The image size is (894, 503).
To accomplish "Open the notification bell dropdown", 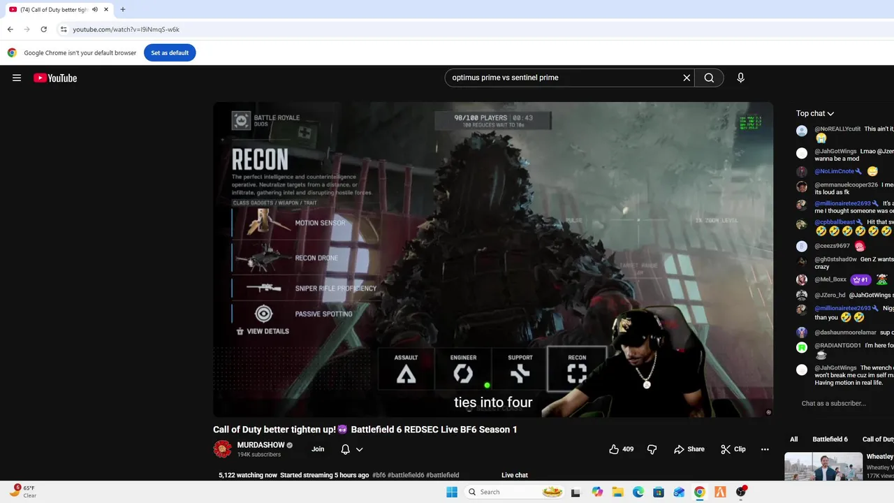I will (351, 449).
